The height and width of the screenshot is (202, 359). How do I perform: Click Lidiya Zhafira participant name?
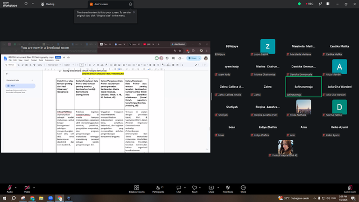pos(268,127)
